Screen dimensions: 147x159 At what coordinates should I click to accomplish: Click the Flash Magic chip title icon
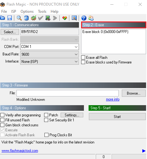[x=2, y=4]
